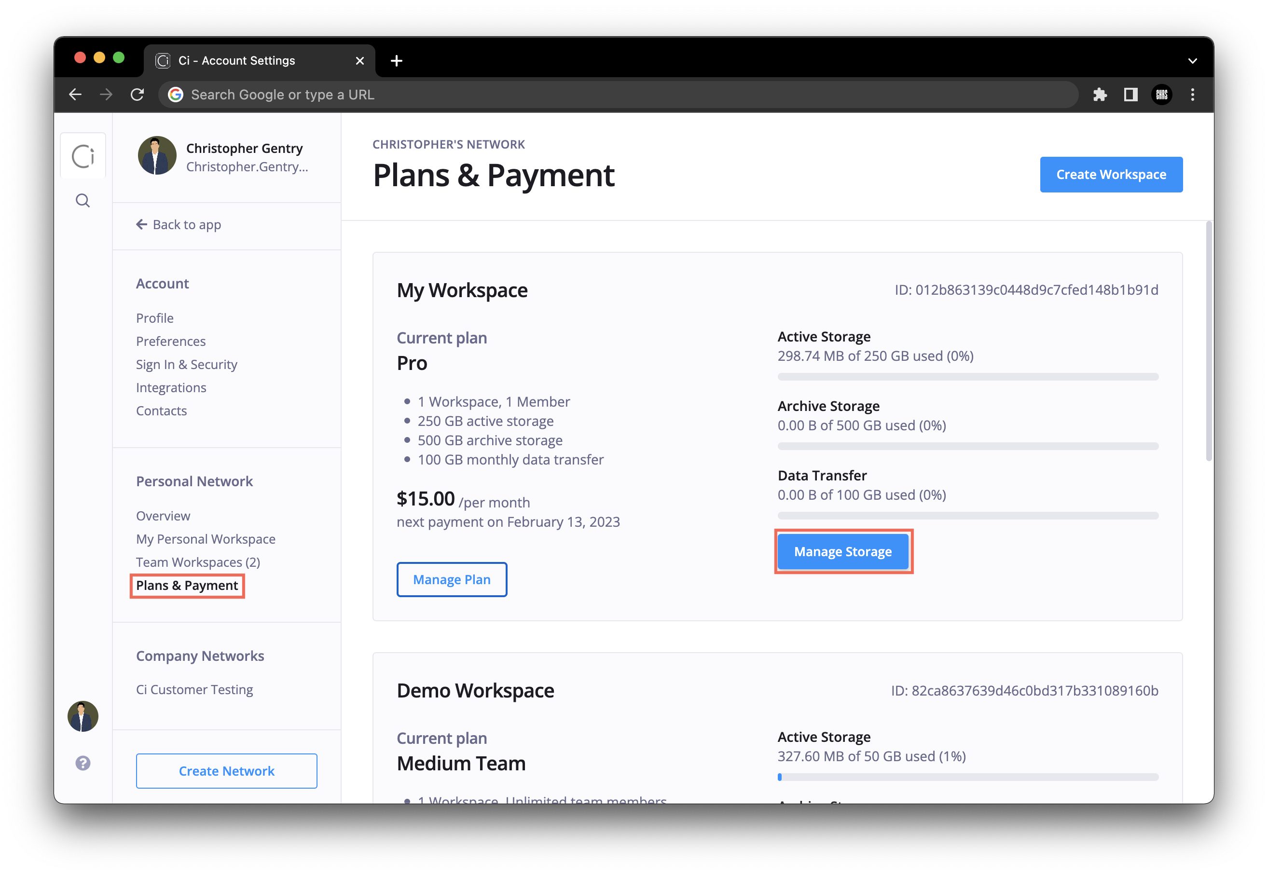This screenshot has width=1268, height=875.
Task: Click the Data Transfer usage bar
Action: pos(968,516)
